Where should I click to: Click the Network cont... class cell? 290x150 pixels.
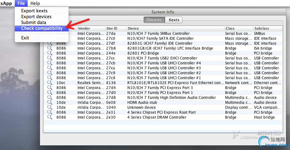pos(238,83)
